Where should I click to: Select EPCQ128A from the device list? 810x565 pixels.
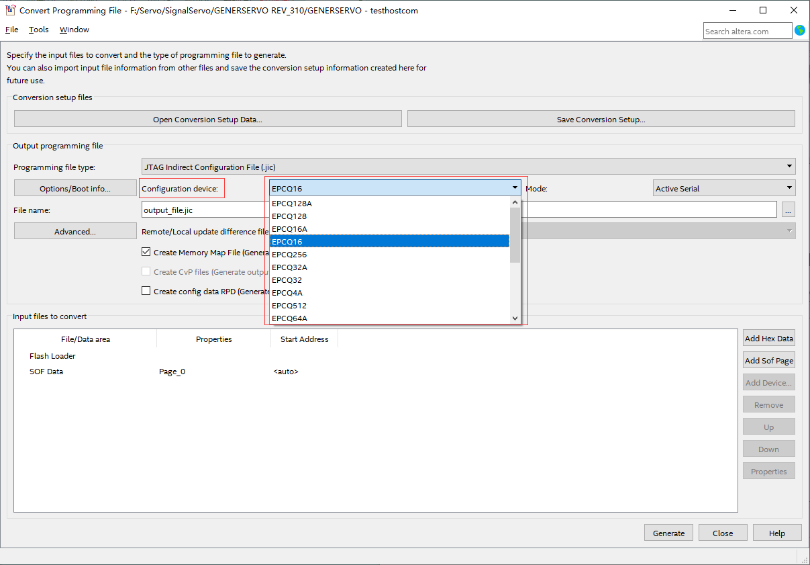click(389, 203)
